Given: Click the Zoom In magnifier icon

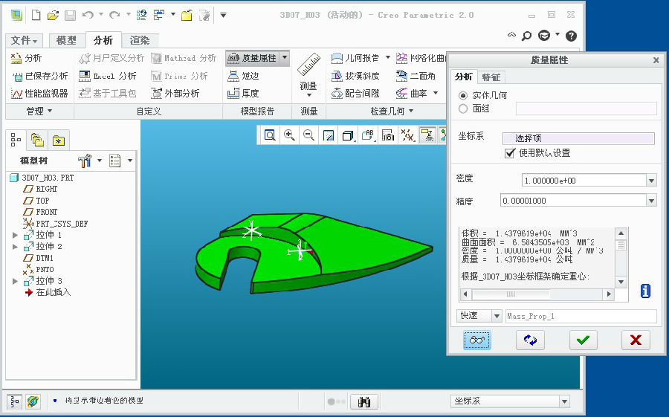Looking at the screenshot, I should pyautogui.click(x=288, y=135).
